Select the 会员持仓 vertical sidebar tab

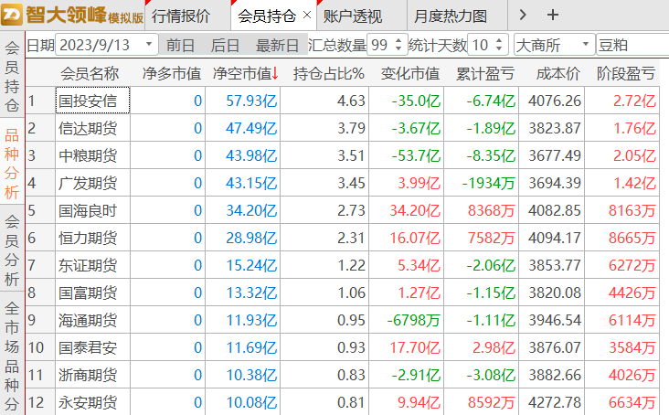tap(12, 76)
